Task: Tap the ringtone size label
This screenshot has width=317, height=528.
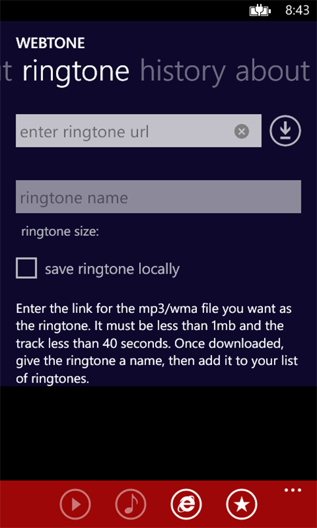Action: [x=60, y=232]
